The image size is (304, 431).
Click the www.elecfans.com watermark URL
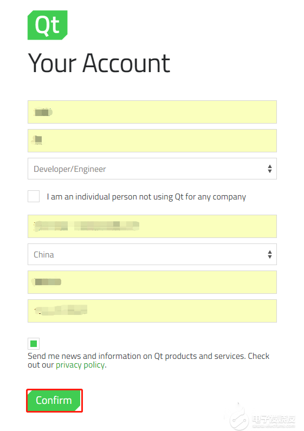(x=274, y=426)
